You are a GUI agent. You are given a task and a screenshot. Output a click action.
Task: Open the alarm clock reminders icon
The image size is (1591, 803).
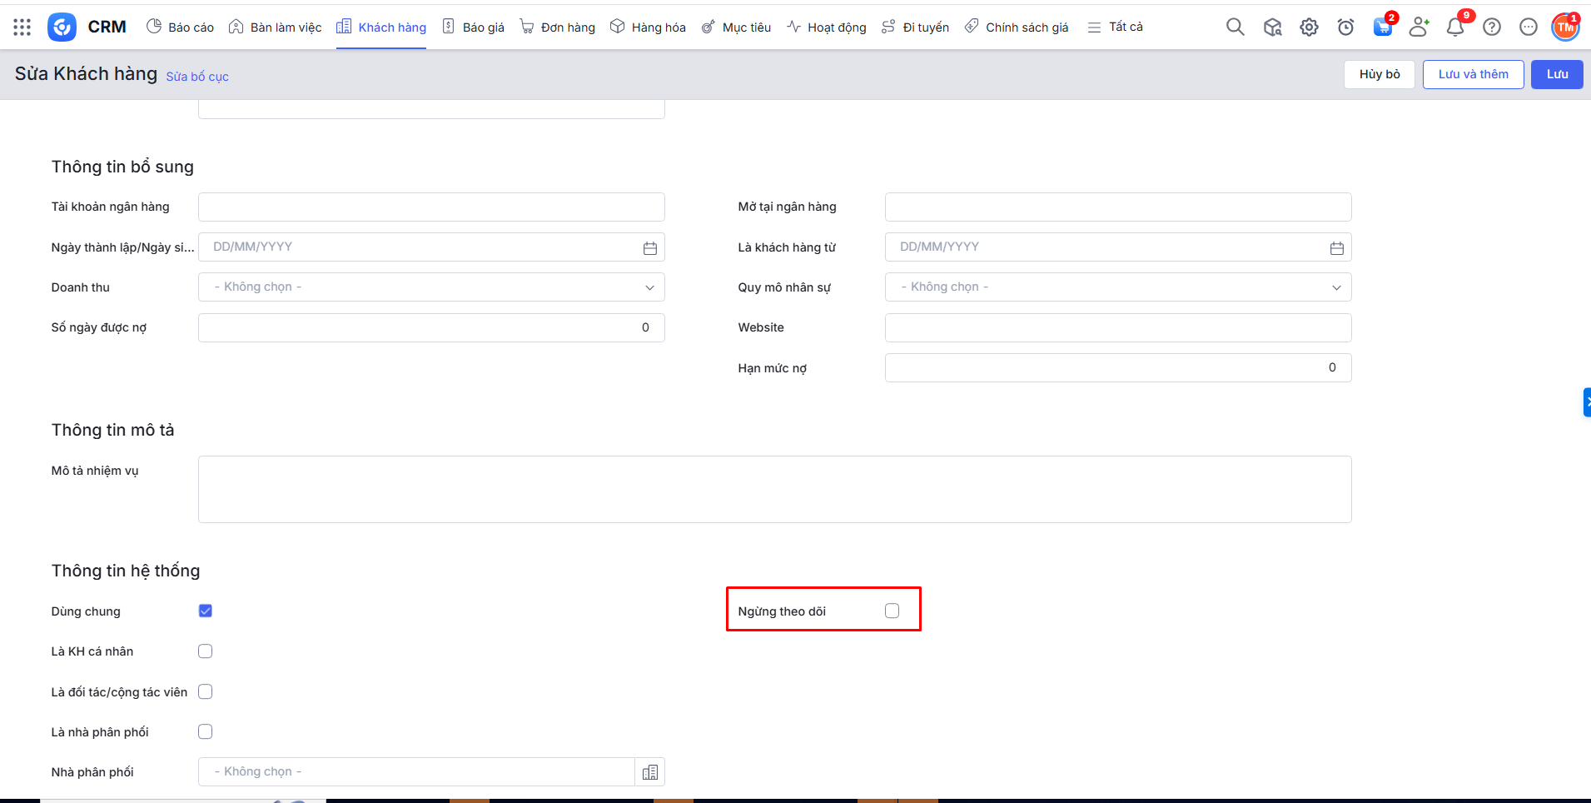(1345, 27)
